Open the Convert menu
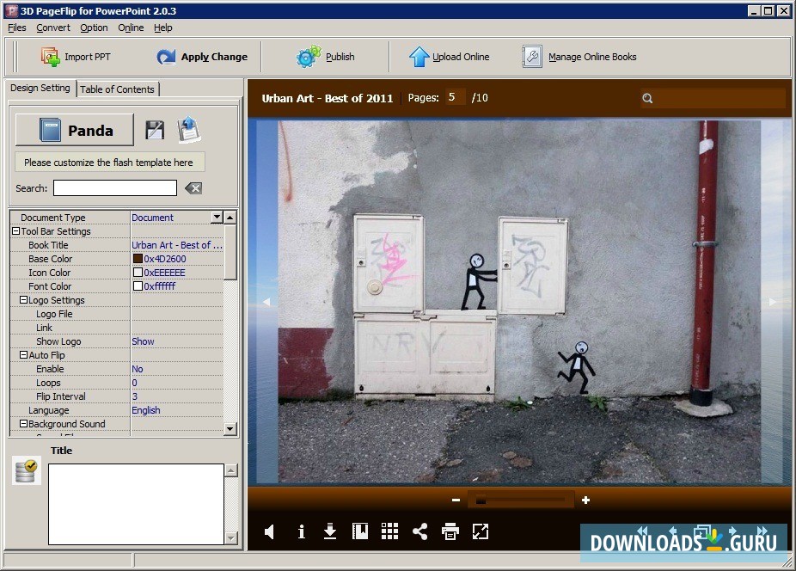 click(x=52, y=28)
